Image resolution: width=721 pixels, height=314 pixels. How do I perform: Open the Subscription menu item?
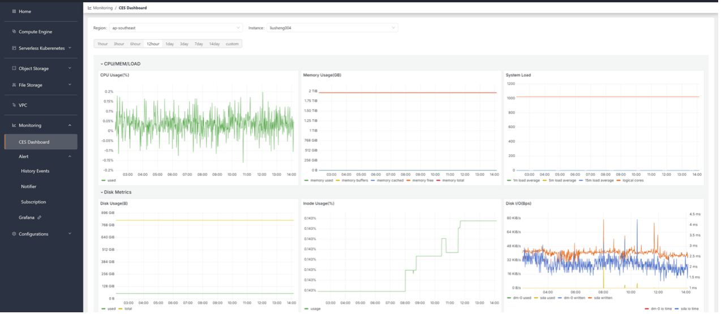[33, 202]
